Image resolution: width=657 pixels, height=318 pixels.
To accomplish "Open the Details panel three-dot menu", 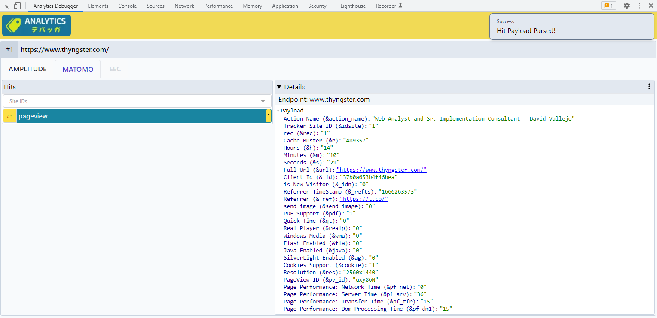I will 649,87.
